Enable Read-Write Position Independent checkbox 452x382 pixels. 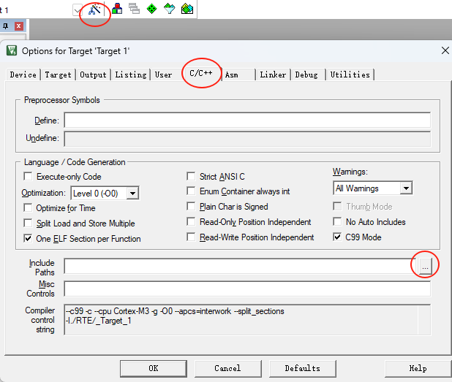click(191, 237)
